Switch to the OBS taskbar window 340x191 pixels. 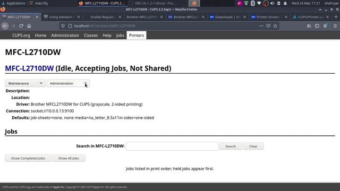point(152,3)
